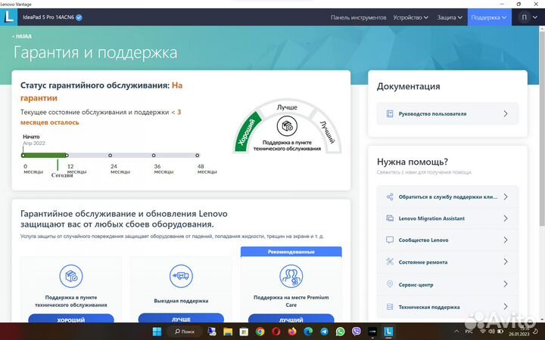
Task: Click the Premium Care people icon
Action: [291, 277]
